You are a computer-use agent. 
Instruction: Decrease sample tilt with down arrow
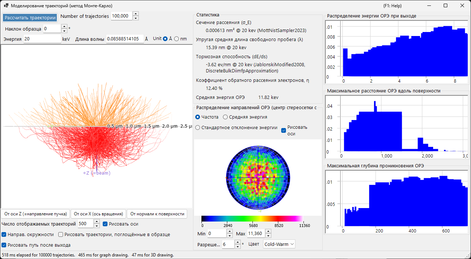coord(64,31)
